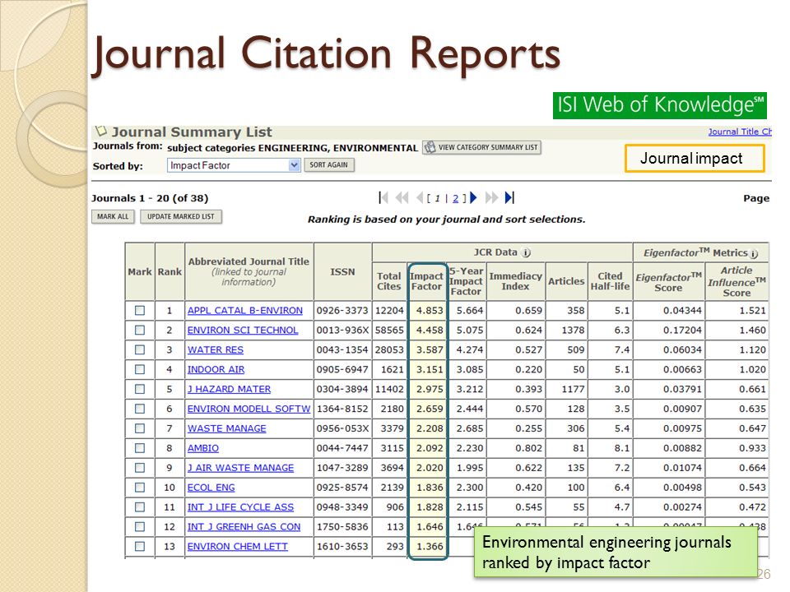Go to last page arrow icon
Screen dimensions: 790x592
(x=509, y=198)
